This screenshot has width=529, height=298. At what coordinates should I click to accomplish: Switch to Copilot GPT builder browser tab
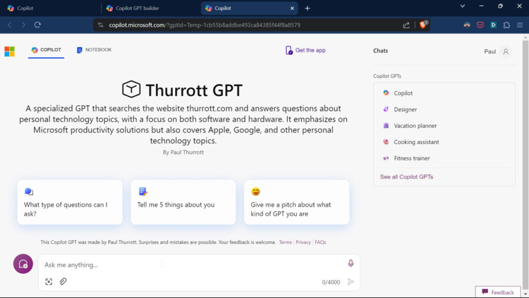[137, 8]
